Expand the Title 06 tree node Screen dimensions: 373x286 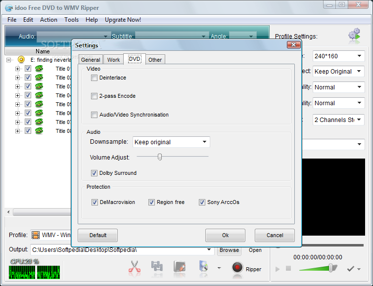(x=17, y=113)
